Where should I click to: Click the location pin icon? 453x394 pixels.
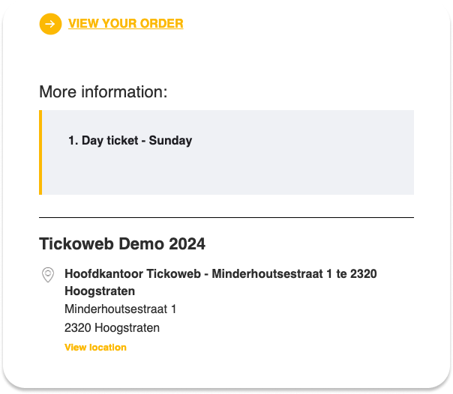48,275
